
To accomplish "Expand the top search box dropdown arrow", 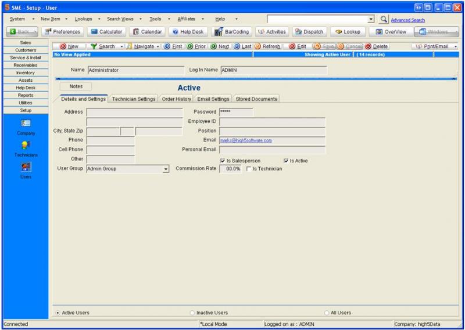I will coord(371,19).
